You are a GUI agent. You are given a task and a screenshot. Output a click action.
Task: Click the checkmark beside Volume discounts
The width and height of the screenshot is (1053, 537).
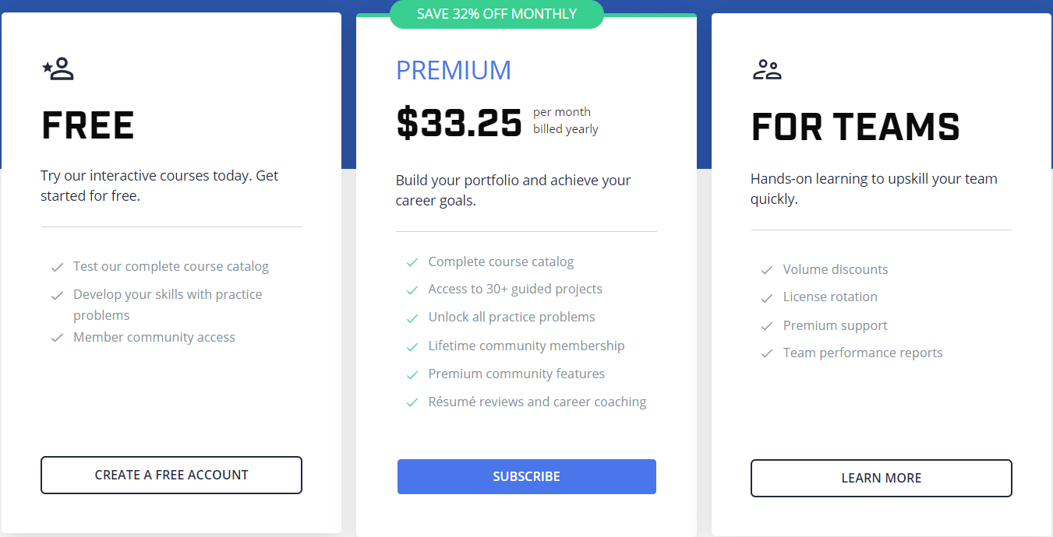766,270
